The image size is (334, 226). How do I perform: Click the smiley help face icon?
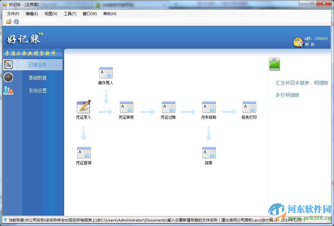298,42
